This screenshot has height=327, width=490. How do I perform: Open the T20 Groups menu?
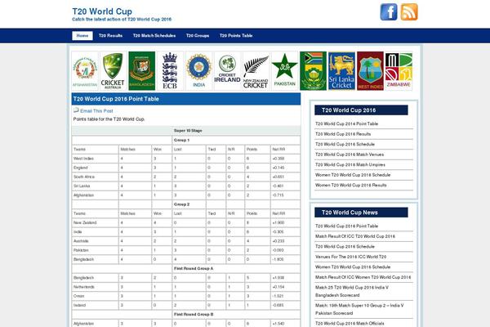tap(198, 36)
